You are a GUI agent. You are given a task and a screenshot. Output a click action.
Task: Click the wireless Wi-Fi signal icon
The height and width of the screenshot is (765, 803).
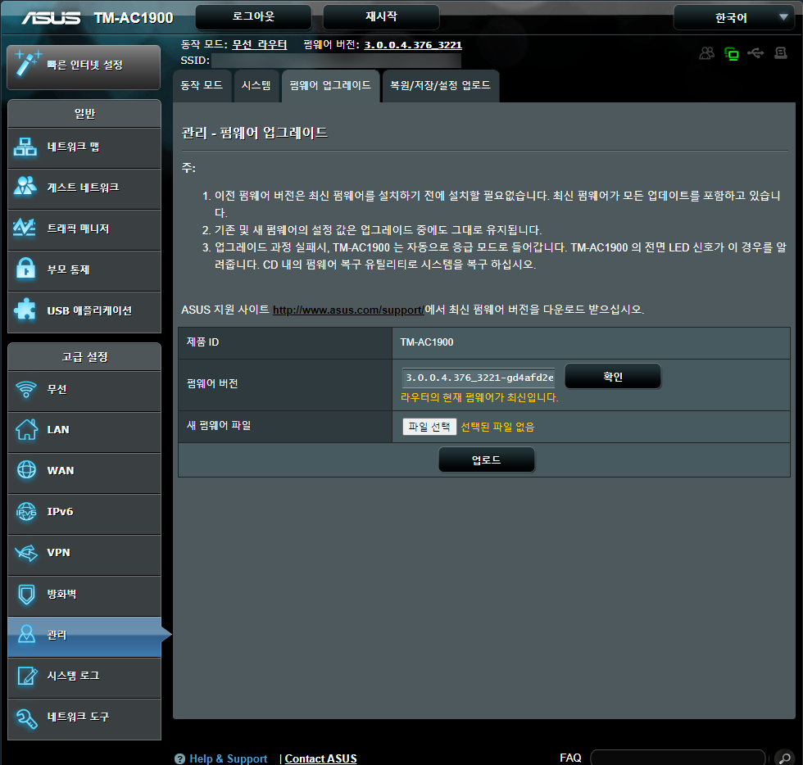26,389
